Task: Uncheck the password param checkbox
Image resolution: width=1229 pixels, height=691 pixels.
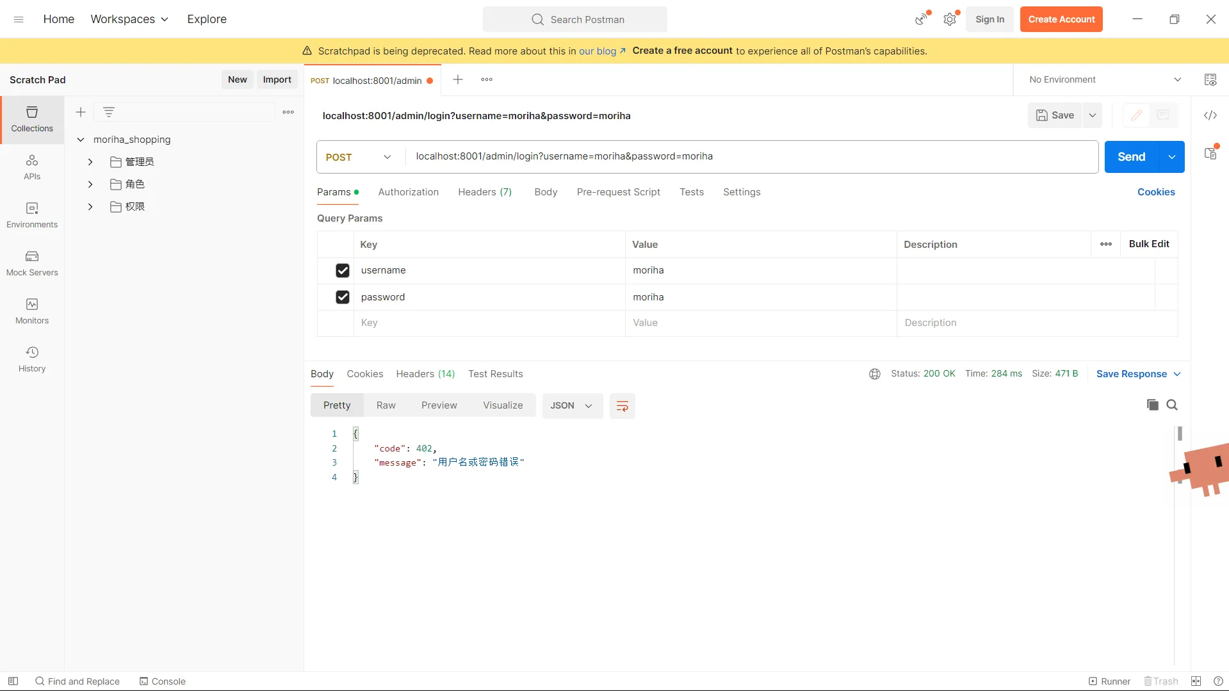Action: coord(343,297)
